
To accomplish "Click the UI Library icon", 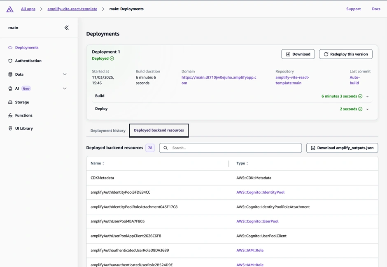I will [10, 128].
